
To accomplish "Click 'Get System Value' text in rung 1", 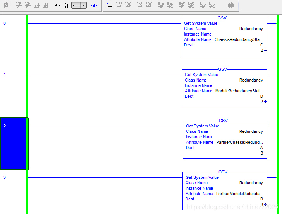I will pos(201,75).
